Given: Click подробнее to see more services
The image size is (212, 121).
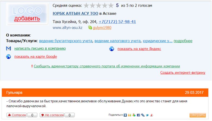Looking at the screenshot, I should pyautogui.click(x=183, y=41).
